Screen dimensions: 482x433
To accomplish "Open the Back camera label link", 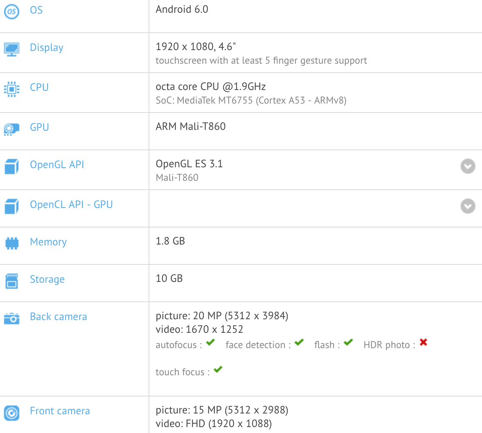I will coord(59,316).
